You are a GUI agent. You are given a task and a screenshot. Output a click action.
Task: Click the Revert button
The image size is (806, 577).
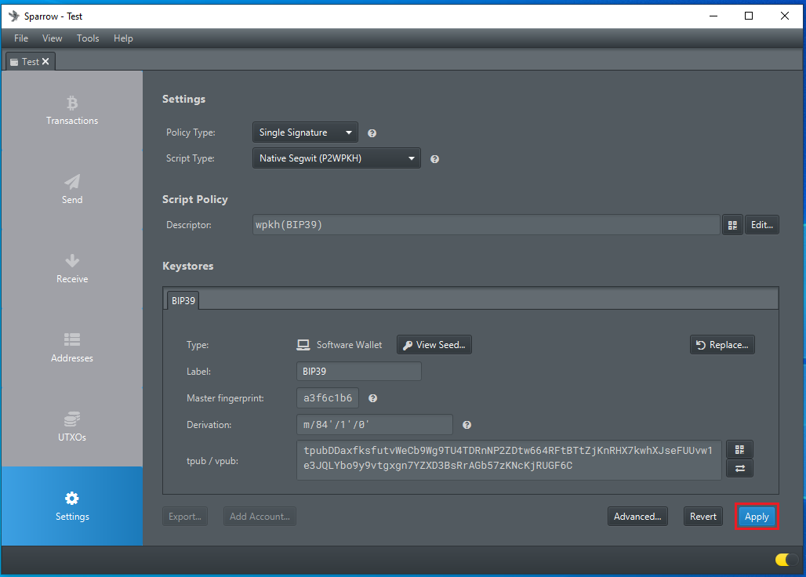click(703, 517)
